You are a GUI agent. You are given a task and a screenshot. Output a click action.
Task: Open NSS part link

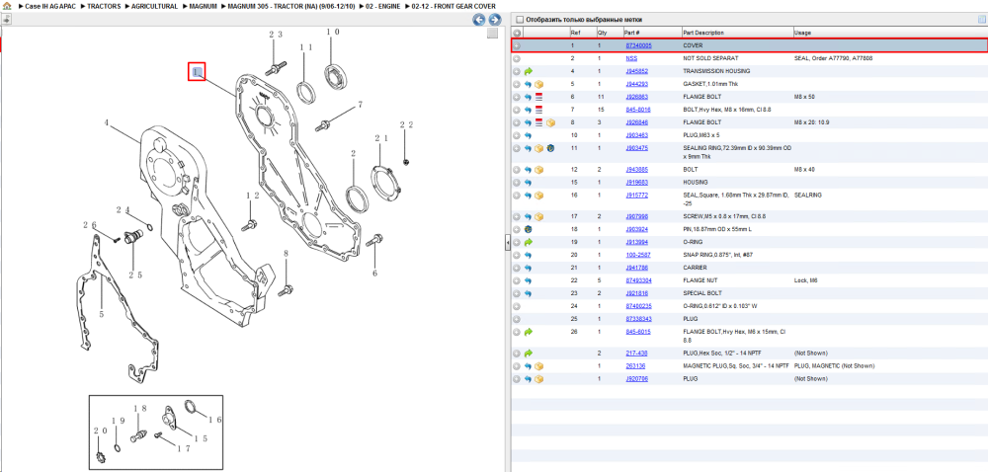click(x=630, y=58)
